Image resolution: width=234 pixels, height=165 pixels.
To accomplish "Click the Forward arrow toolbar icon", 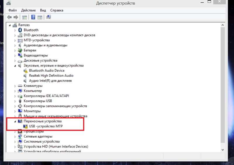I will [x=16, y=17].
